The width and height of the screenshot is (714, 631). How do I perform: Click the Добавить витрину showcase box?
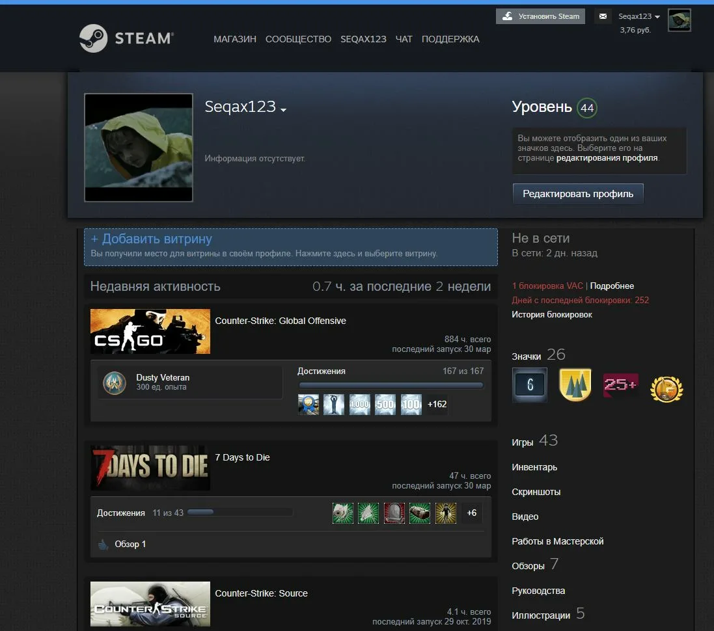click(x=290, y=247)
